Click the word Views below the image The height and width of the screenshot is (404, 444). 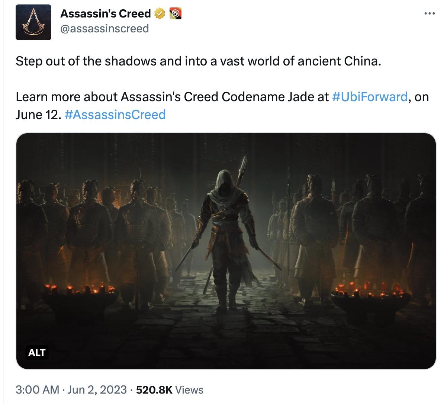[189, 389]
